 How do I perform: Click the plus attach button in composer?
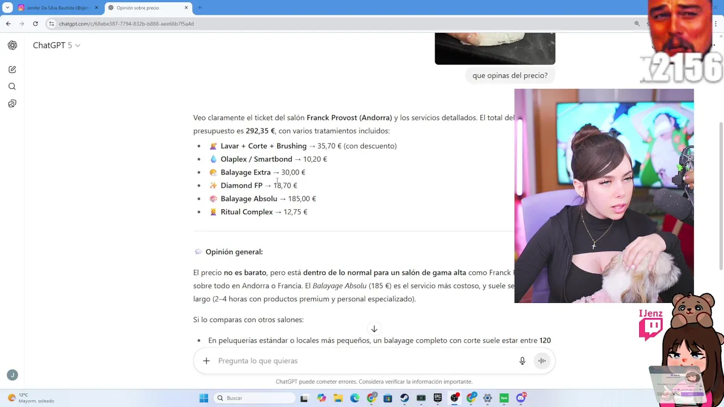[206, 361]
